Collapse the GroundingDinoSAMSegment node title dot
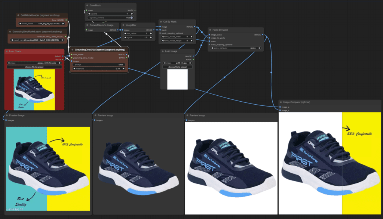The width and height of the screenshot is (383, 219). tap(72, 50)
